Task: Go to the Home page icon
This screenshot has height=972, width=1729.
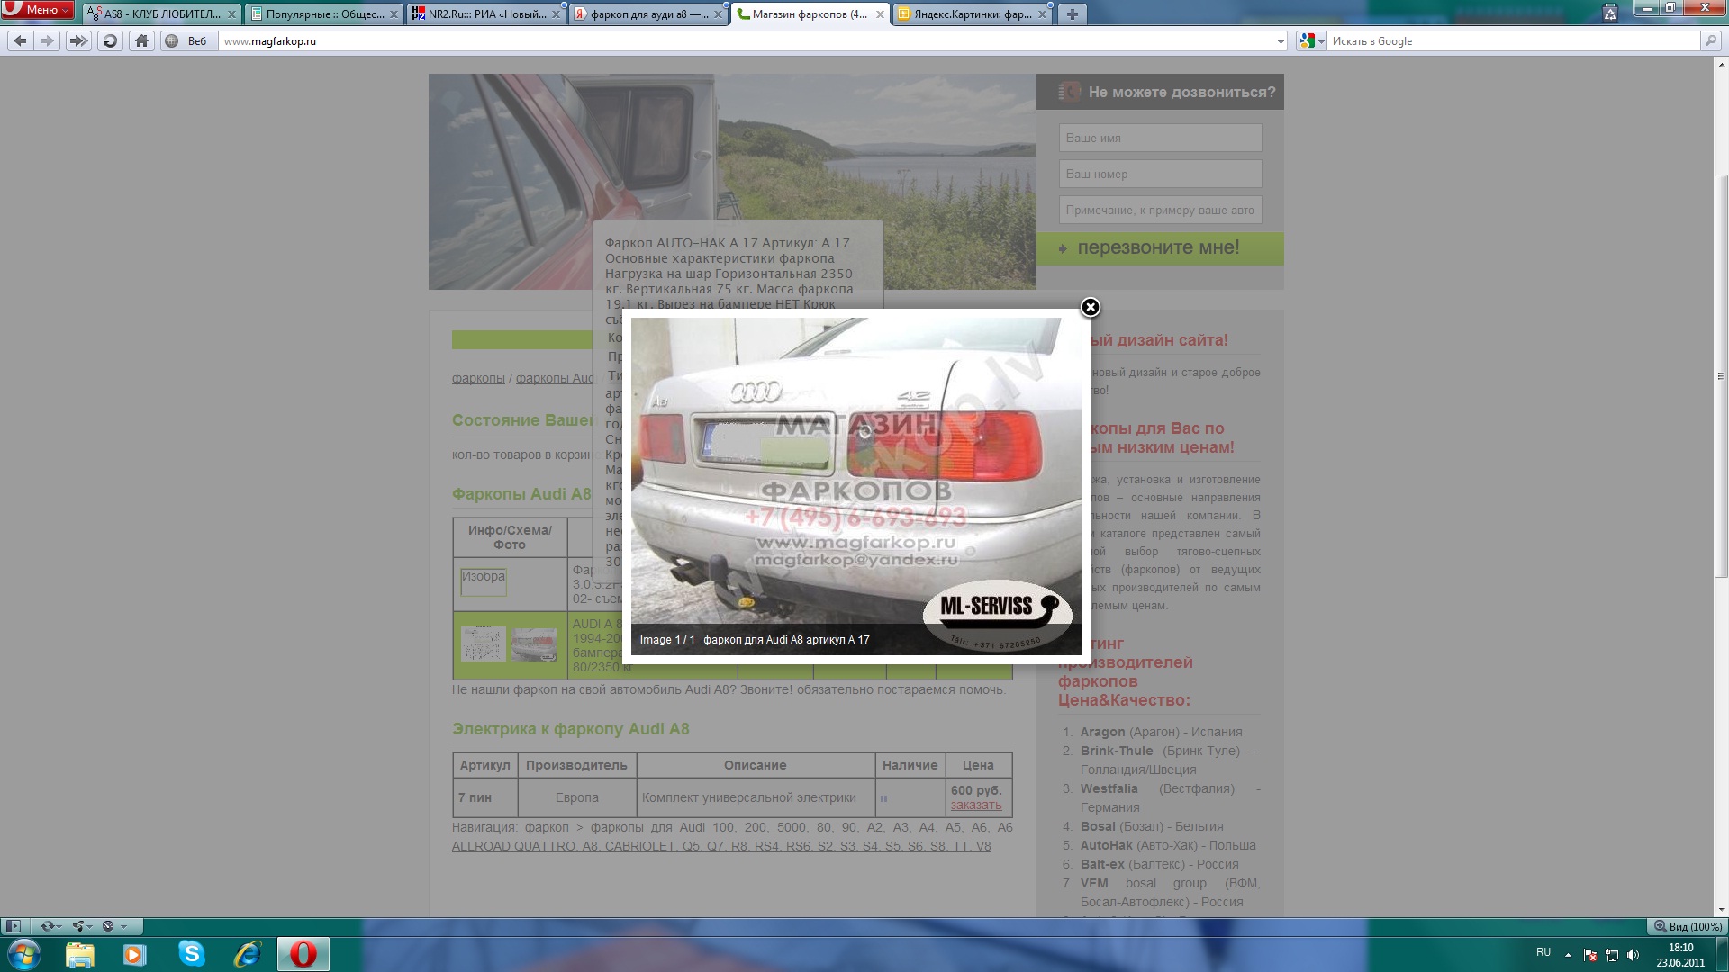Action: (x=141, y=40)
